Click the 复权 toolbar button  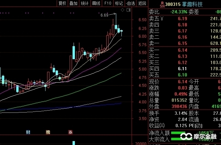click(62, 3)
